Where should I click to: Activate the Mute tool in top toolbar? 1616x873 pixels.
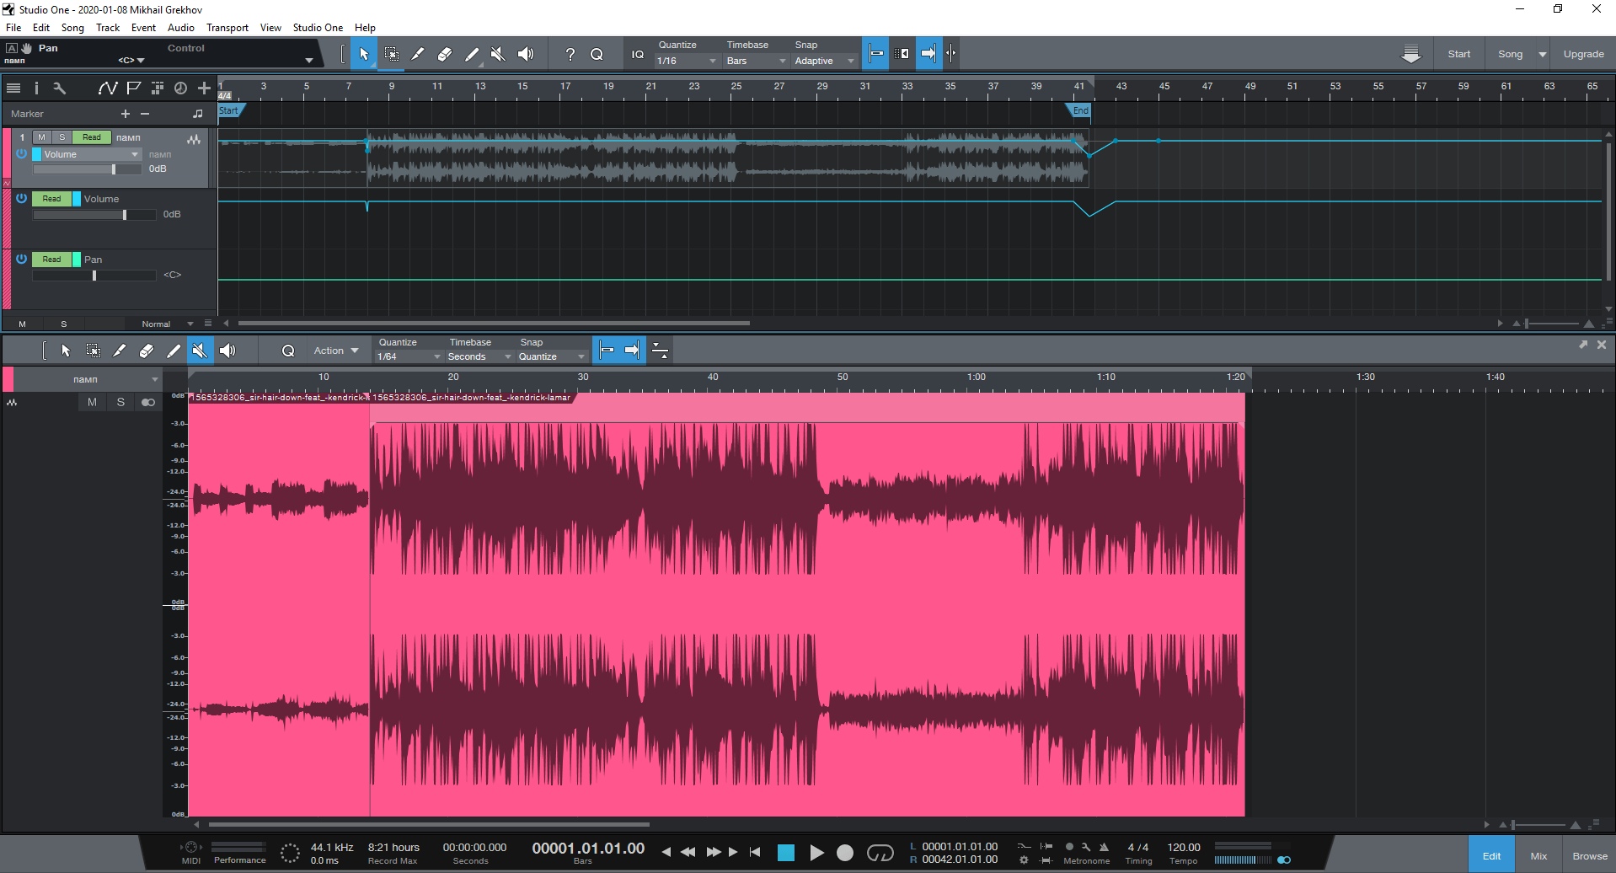(499, 54)
